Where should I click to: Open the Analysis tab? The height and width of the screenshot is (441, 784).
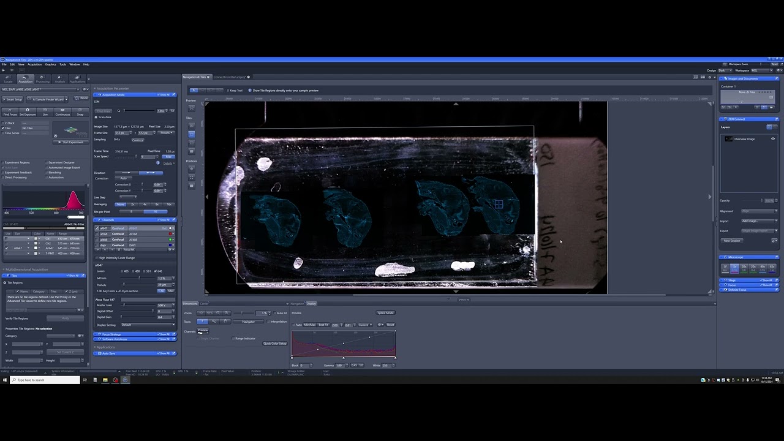(x=59, y=79)
